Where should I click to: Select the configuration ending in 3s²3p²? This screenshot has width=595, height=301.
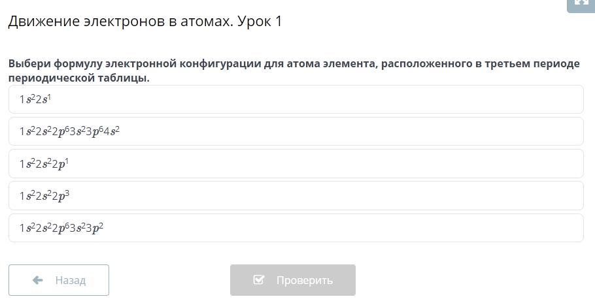[61, 228]
